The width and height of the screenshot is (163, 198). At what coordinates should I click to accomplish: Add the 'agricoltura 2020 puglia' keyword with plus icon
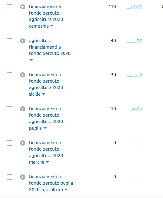tap(23, 109)
